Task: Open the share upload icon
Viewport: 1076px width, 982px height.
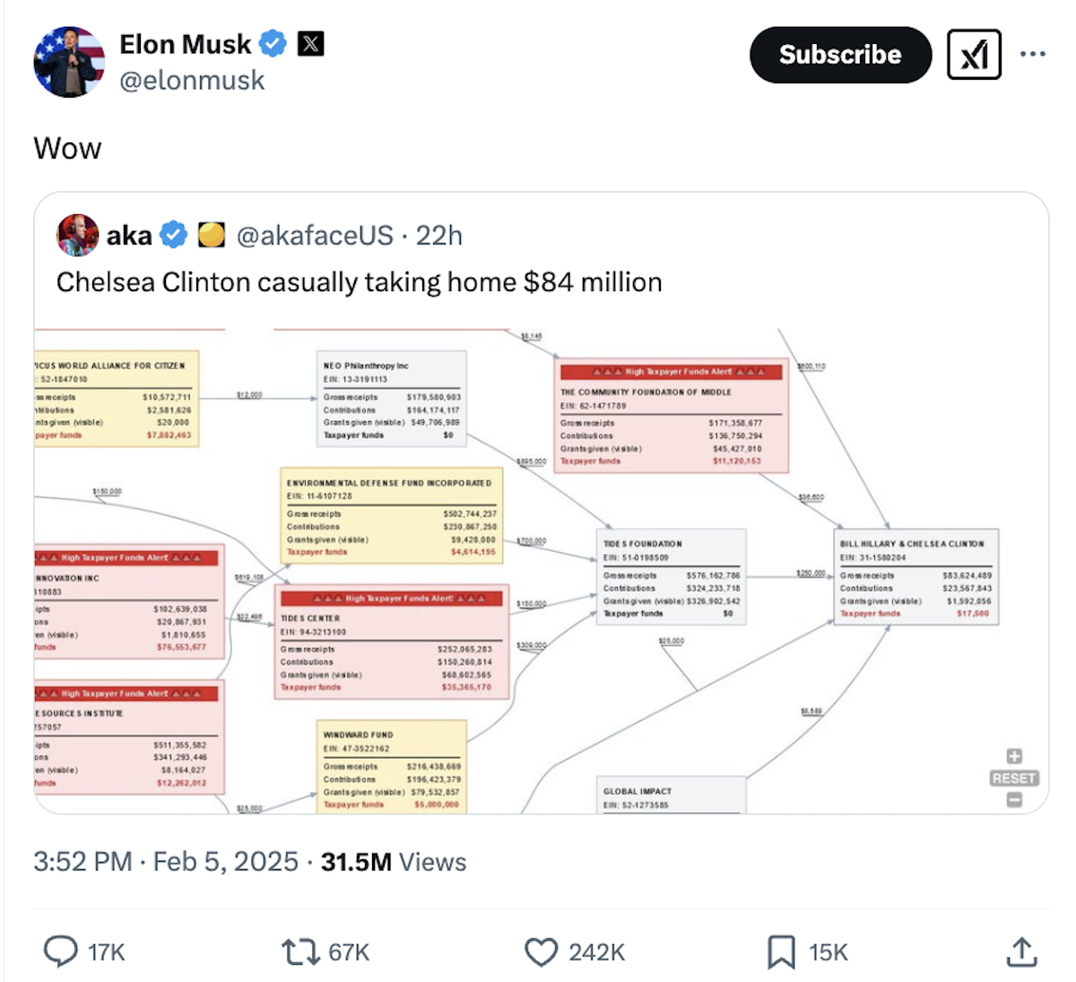Action: pyautogui.click(x=1021, y=952)
